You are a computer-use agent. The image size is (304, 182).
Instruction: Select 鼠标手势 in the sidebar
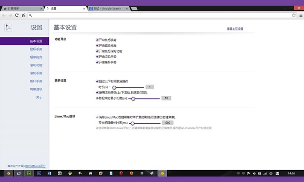[36, 49]
